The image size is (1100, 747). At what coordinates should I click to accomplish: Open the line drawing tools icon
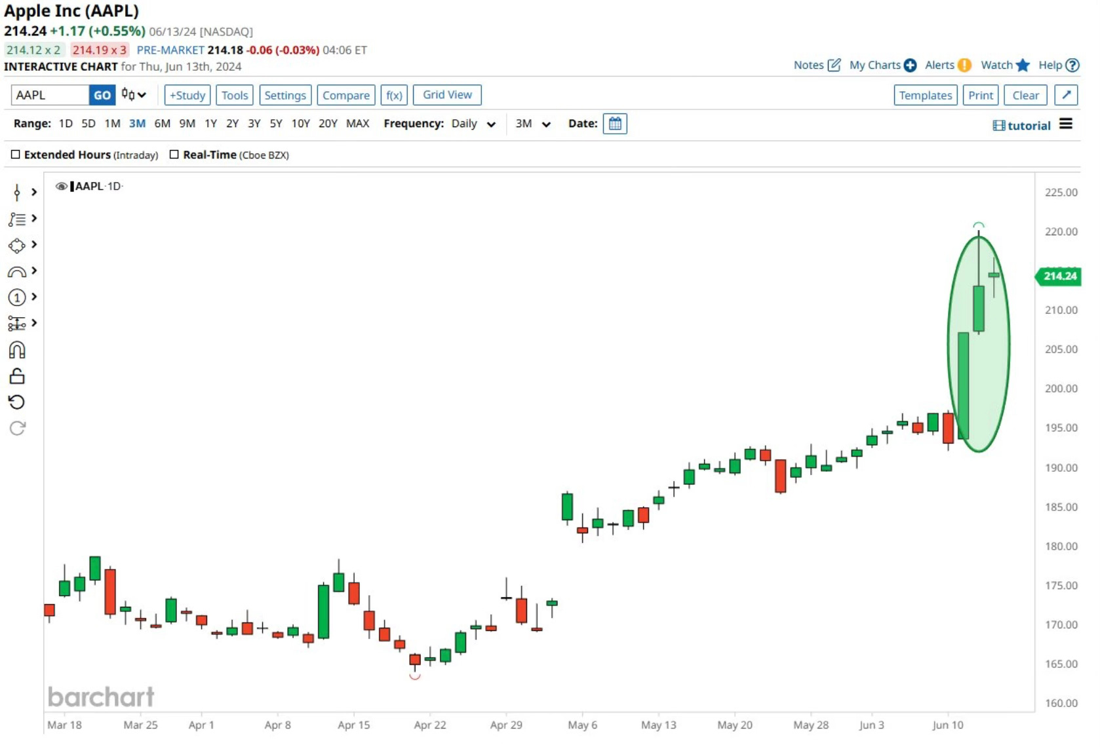pyautogui.click(x=17, y=219)
